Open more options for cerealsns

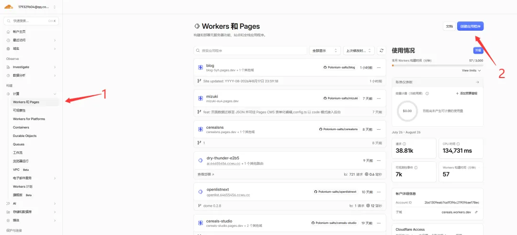(379, 129)
